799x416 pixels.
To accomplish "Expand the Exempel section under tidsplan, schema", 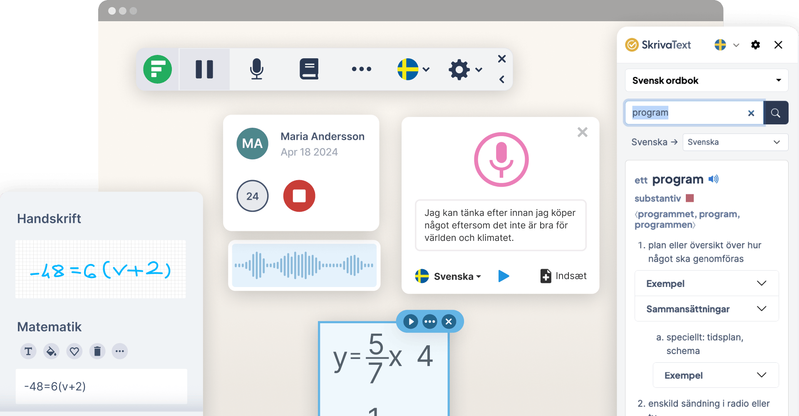I will 716,375.
